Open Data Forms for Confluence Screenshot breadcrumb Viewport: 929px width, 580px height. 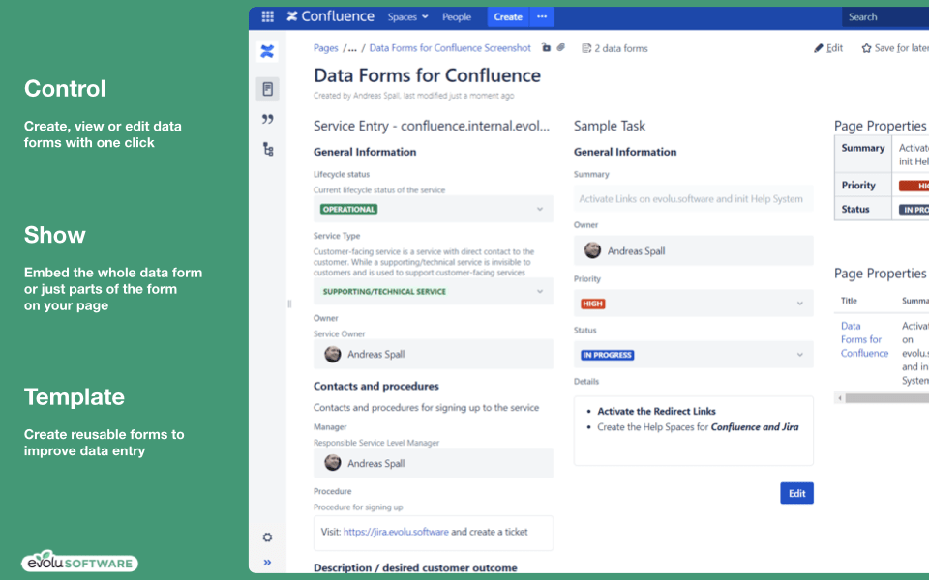[450, 48]
